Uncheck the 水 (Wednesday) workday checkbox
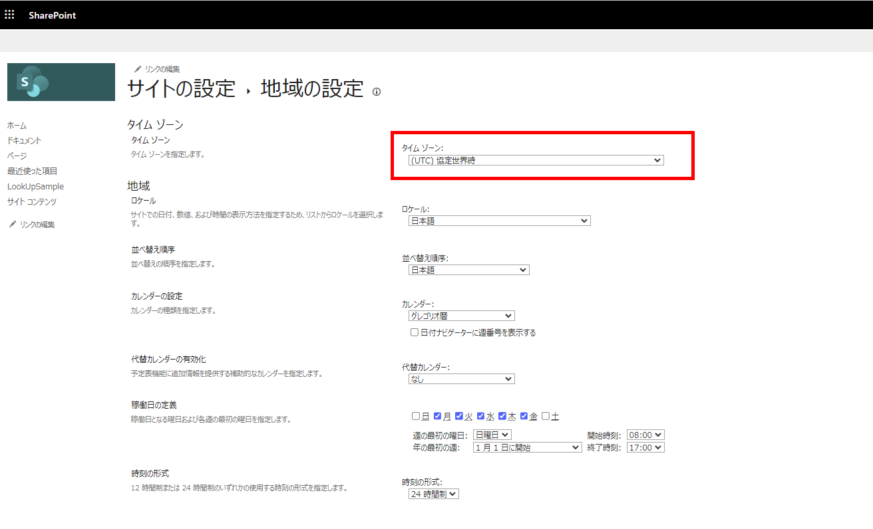873x529 pixels. point(480,415)
